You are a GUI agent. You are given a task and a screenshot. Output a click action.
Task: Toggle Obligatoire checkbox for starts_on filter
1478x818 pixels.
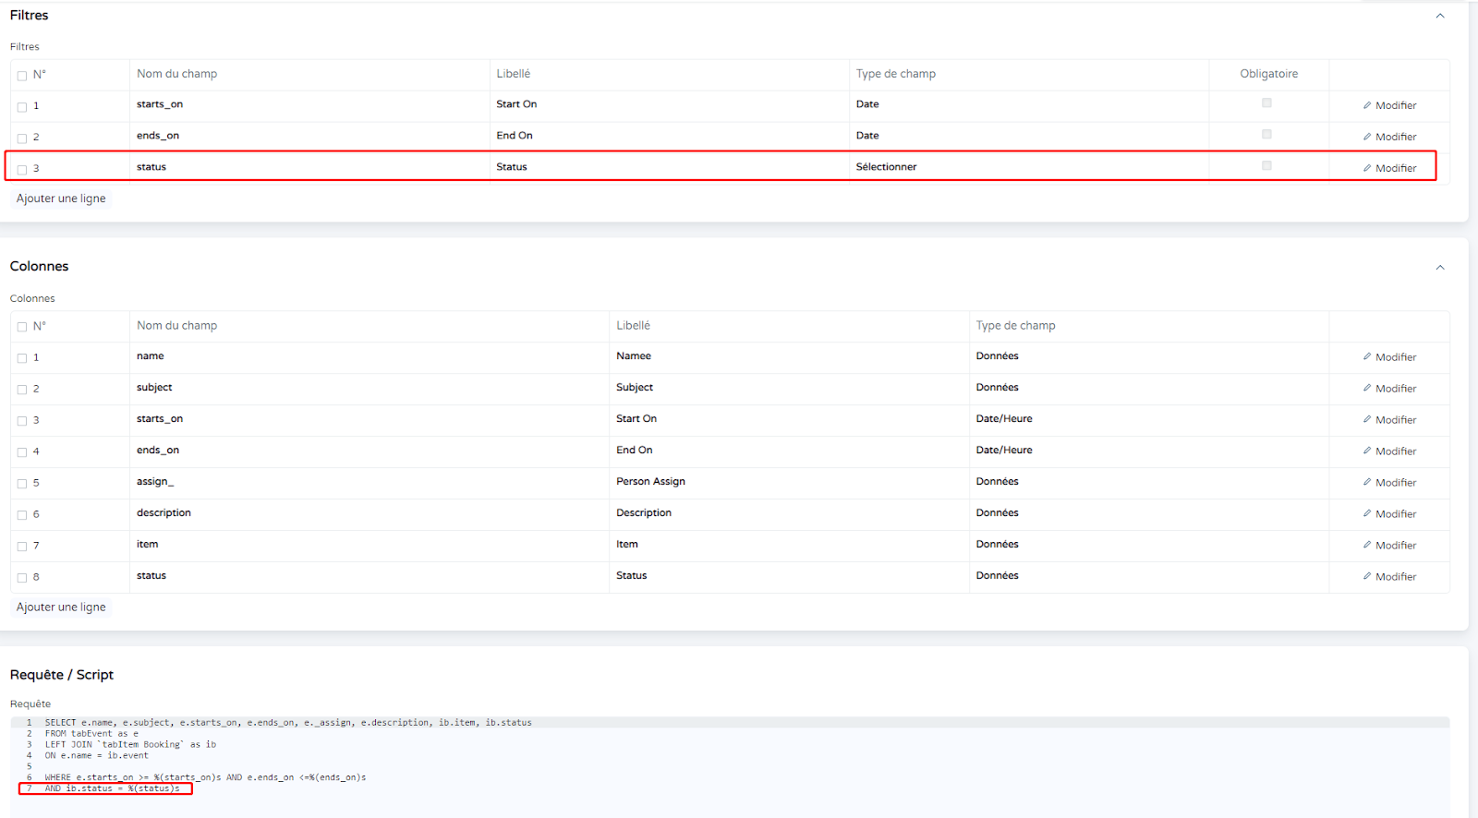coord(1266,103)
